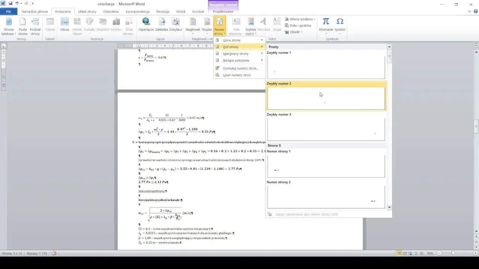Toggle spelling check status bar icon
This screenshot has width=479, height=269.
[54, 253]
